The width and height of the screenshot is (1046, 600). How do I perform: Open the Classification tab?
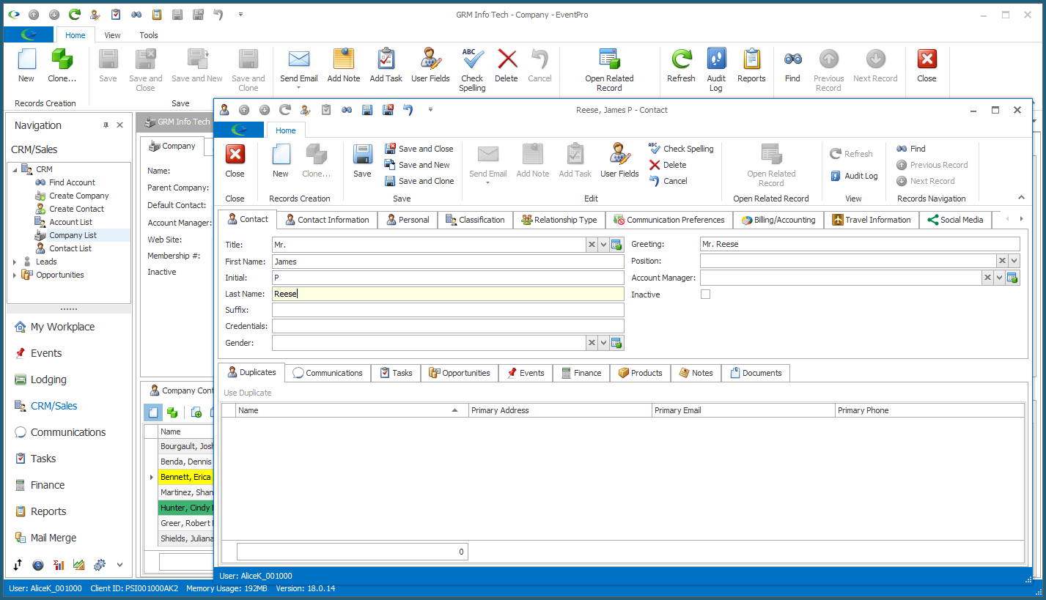(x=475, y=220)
